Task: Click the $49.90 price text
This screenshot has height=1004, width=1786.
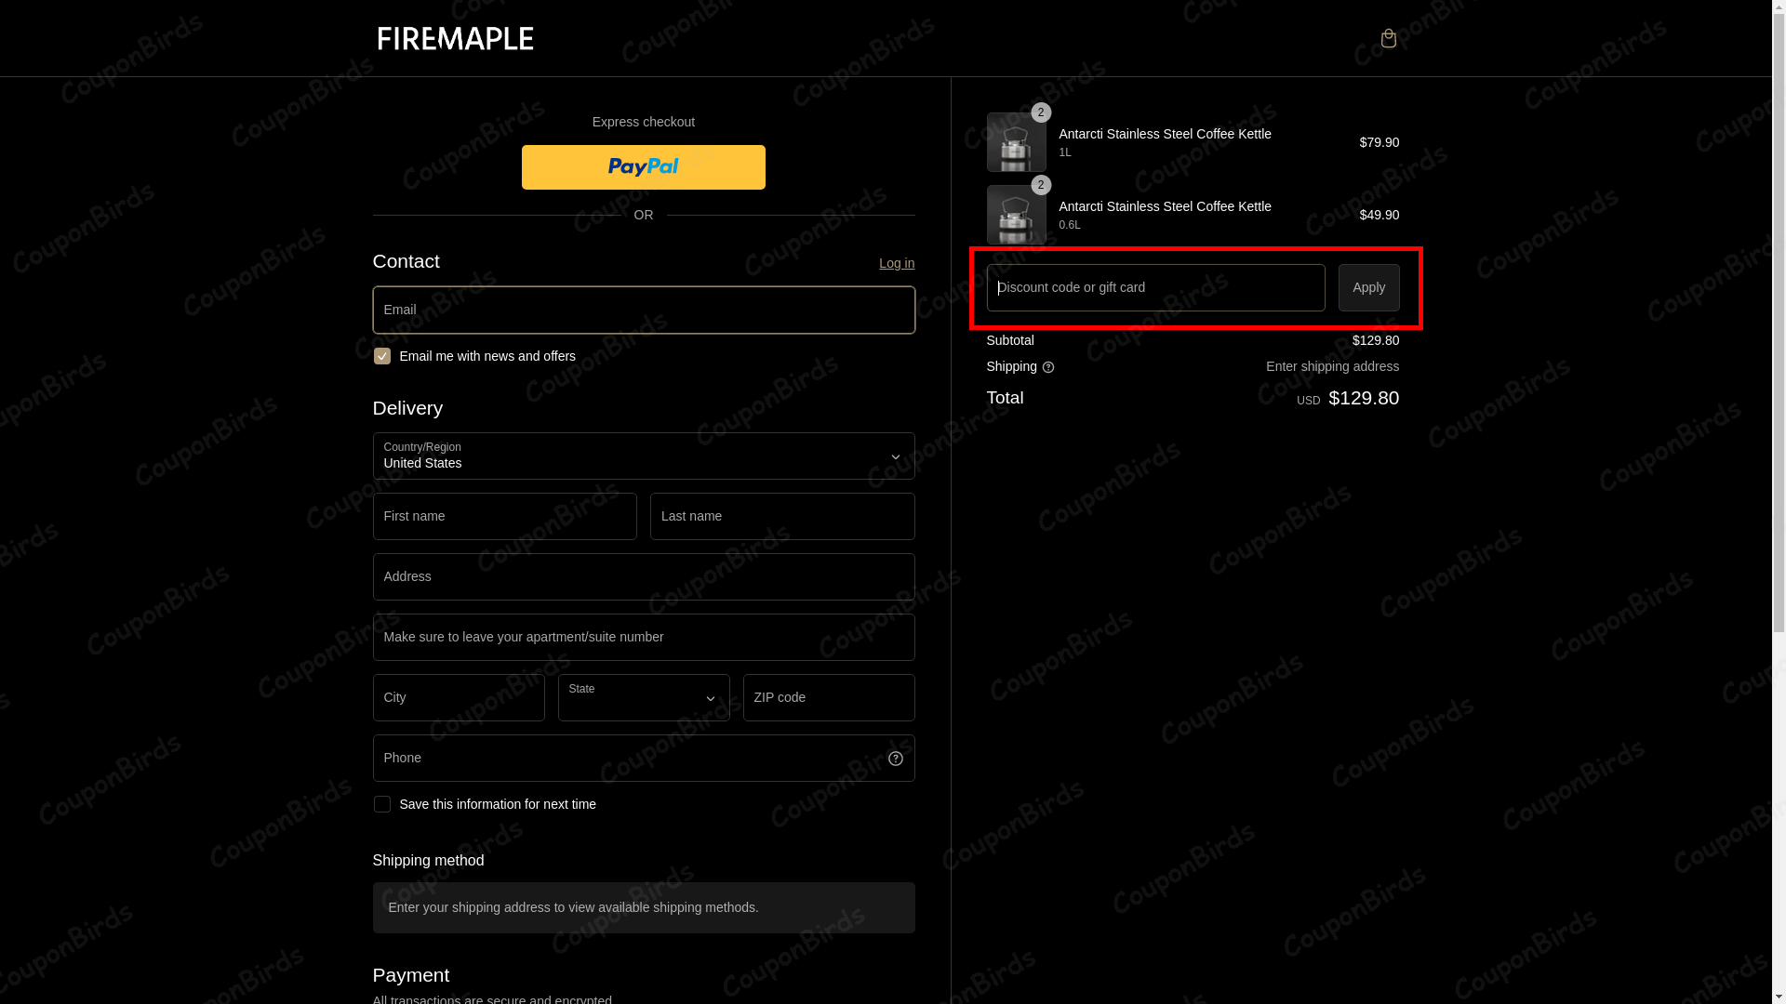Action: tap(1379, 215)
